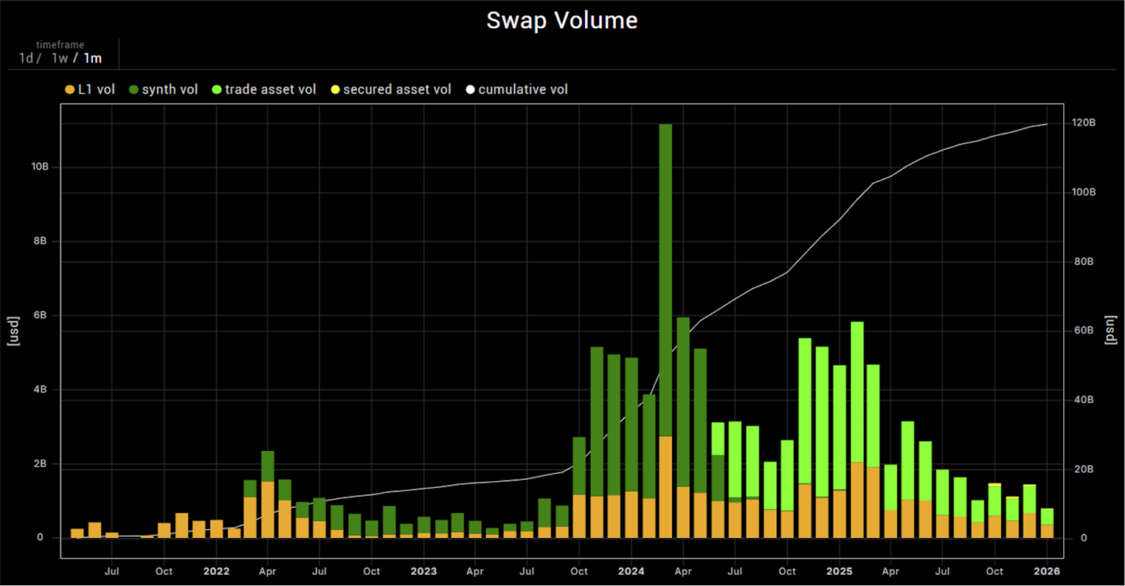Click the 'Swap Volume' chart title
The image size is (1125, 586).
coord(562,20)
